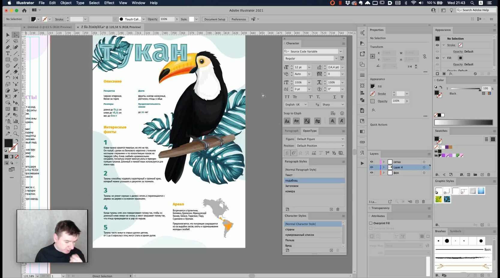Create new paragraph style icon
This screenshot has height=278, width=500.
[x=331, y=209]
